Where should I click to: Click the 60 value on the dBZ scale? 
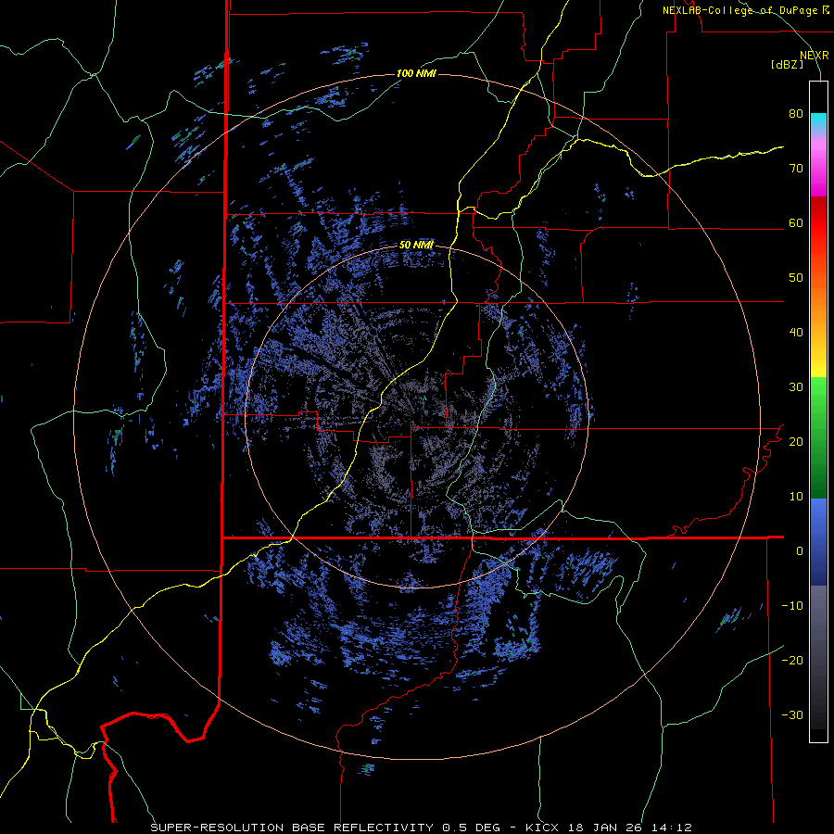click(796, 223)
